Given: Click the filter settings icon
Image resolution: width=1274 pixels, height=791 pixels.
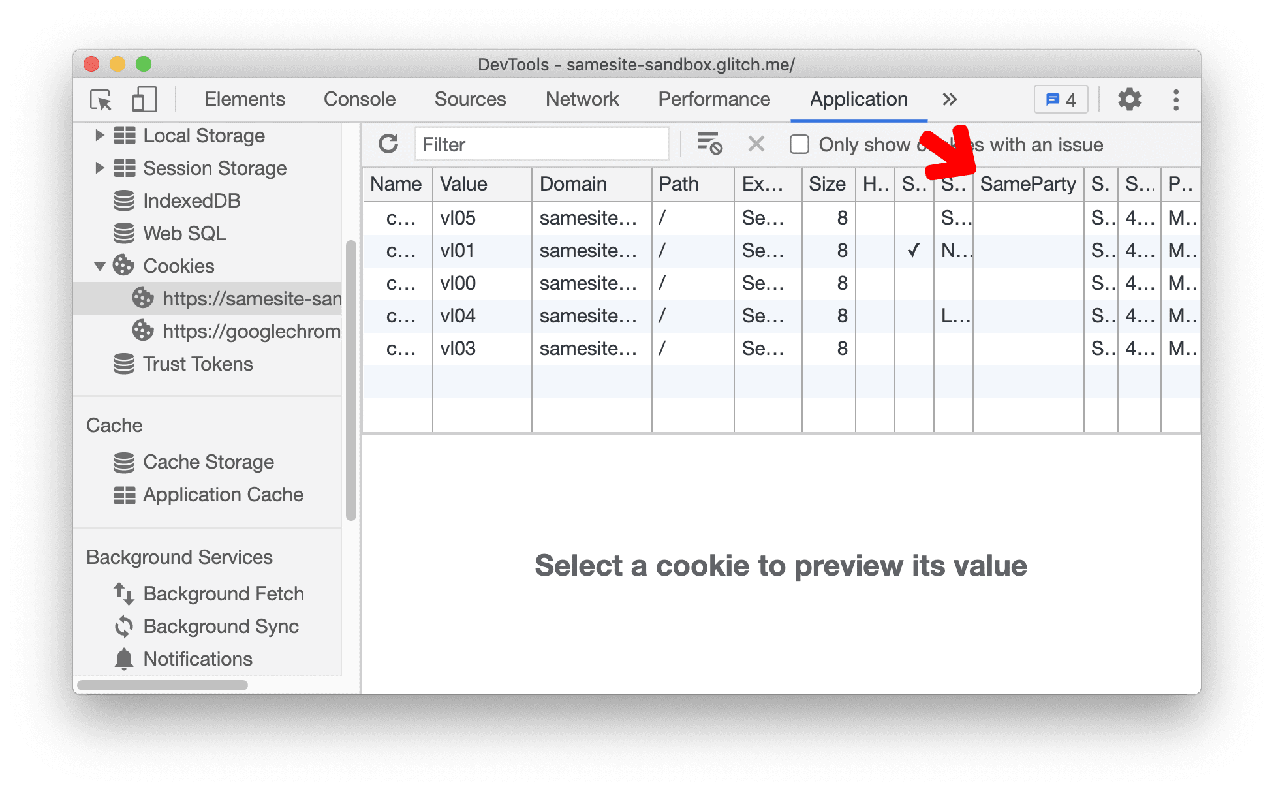Looking at the screenshot, I should point(710,145).
